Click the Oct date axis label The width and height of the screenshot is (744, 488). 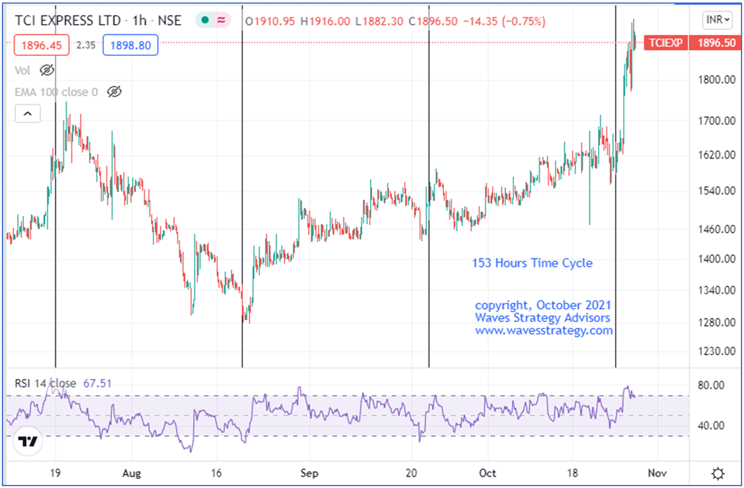click(x=487, y=473)
